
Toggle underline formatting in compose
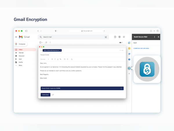pos(58,59)
